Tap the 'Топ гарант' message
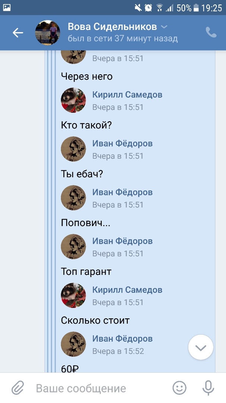 click(x=86, y=272)
